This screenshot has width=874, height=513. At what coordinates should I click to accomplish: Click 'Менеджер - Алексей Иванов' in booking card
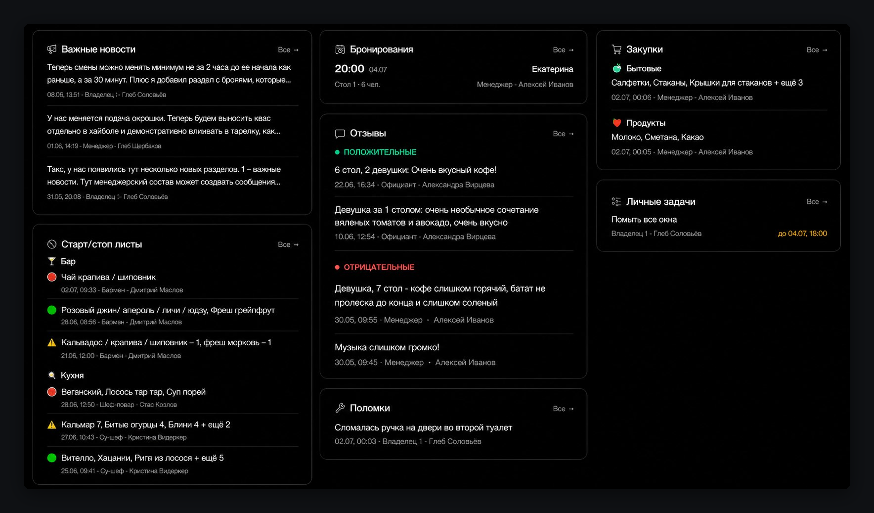pyautogui.click(x=525, y=85)
